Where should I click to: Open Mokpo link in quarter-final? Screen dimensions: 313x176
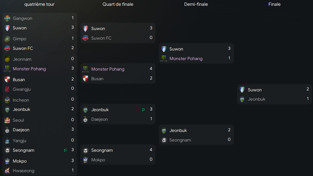[x=98, y=160]
